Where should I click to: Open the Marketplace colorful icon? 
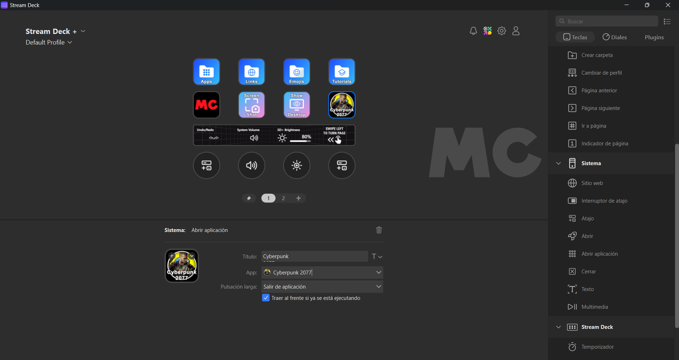point(488,31)
